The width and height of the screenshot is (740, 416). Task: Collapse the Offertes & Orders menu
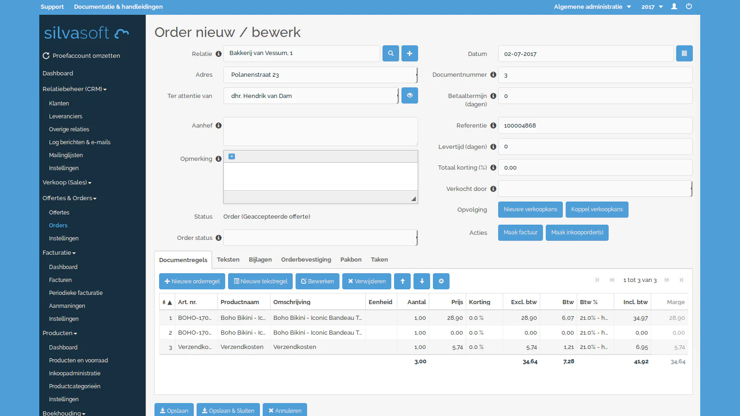[x=69, y=198]
